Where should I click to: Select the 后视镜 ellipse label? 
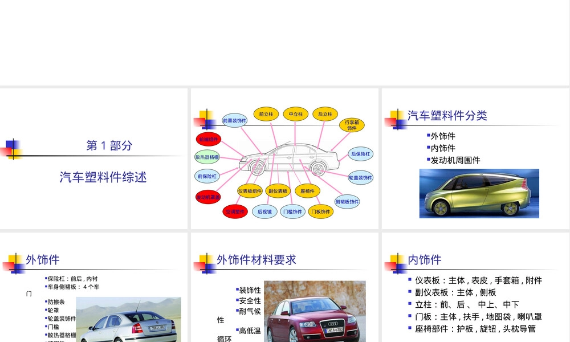click(x=264, y=211)
